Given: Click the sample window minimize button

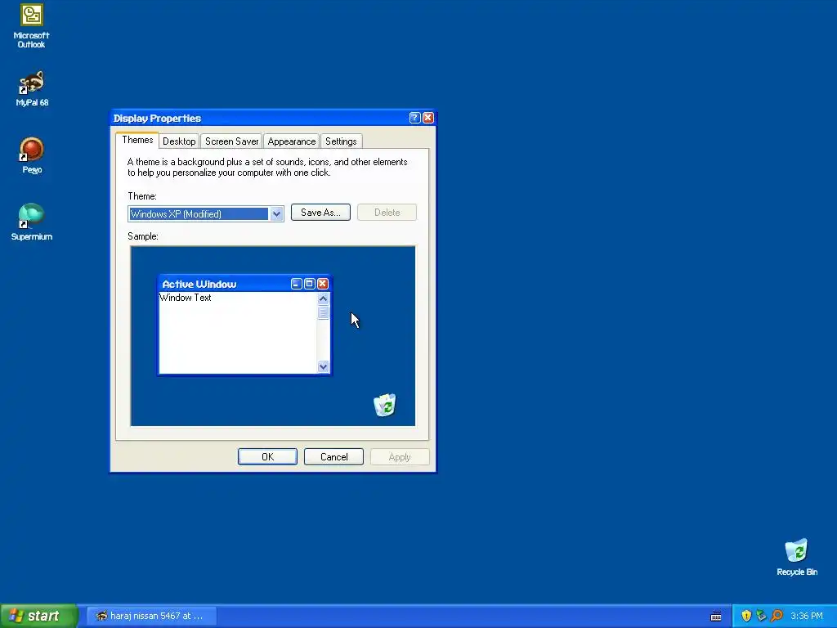Looking at the screenshot, I should [296, 284].
